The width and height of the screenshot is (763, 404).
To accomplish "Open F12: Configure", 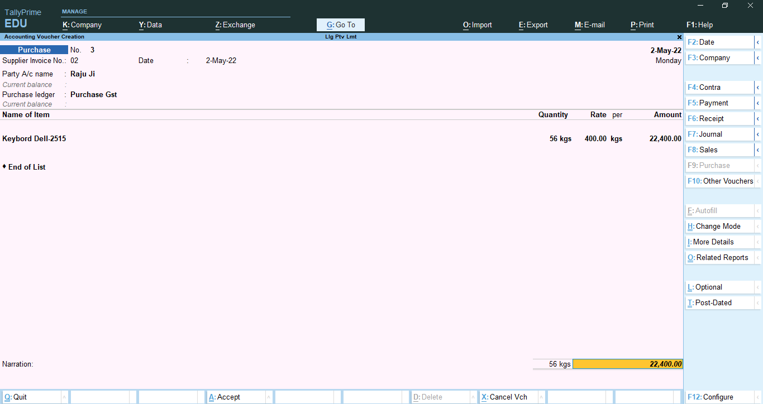I will pyautogui.click(x=719, y=397).
